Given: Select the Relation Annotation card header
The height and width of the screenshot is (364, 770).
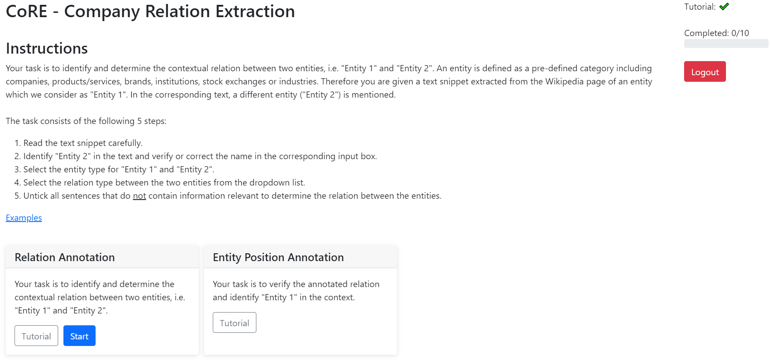Looking at the screenshot, I should point(65,257).
